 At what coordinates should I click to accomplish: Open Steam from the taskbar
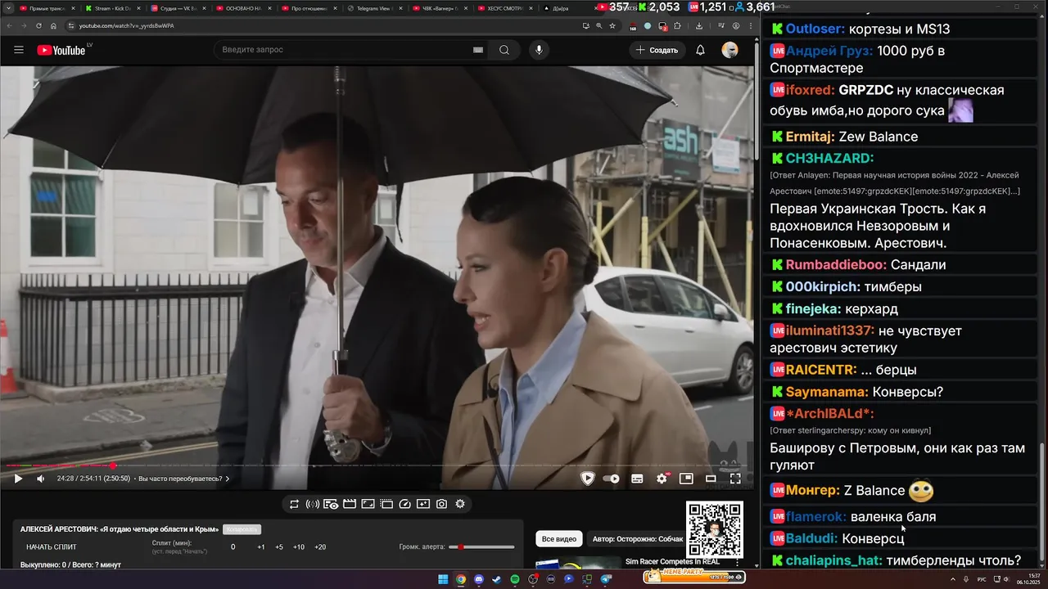(x=497, y=579)
